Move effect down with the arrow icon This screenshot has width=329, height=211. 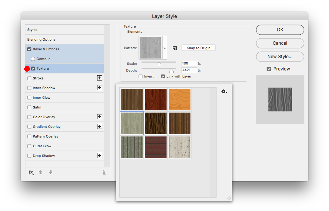pyautogui.click(x=50, y=172)
